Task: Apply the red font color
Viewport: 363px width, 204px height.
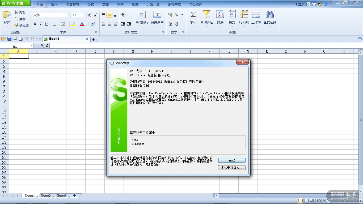Action: point(82,24)
